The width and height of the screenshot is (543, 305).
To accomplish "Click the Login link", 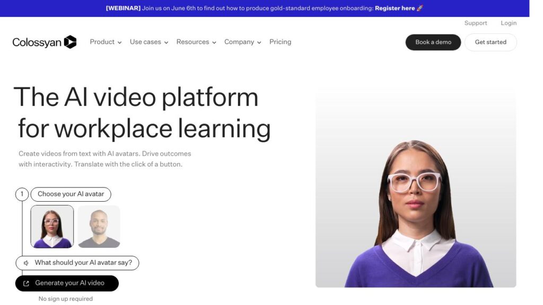I will (x=509, y=23).
